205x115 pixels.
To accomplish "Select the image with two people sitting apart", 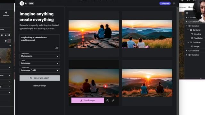I will [x=147, y=83].
